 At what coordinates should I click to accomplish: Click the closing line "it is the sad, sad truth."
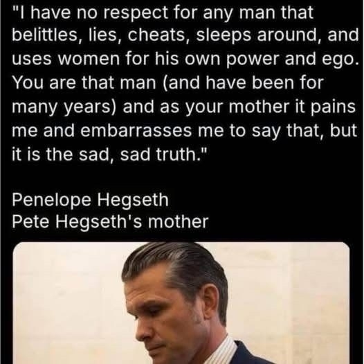[109, 154]
